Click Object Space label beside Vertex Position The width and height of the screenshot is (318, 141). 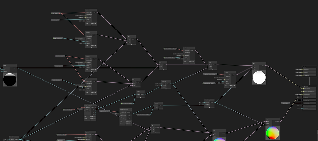pyautogui.click(x=298, y=69)
